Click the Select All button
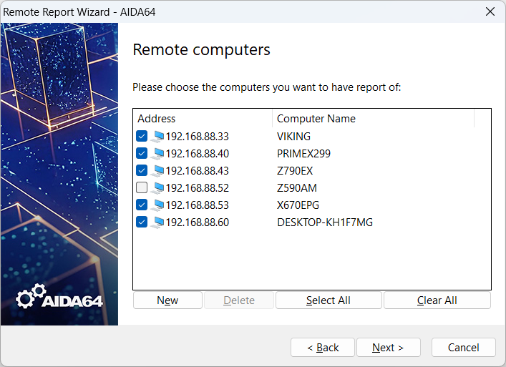 click(x=329, y=300)
